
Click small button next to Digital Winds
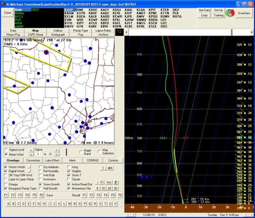tap(29, 171)
